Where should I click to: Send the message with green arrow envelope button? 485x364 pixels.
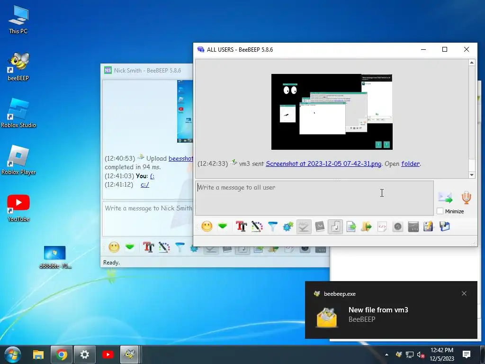(445, 197)
